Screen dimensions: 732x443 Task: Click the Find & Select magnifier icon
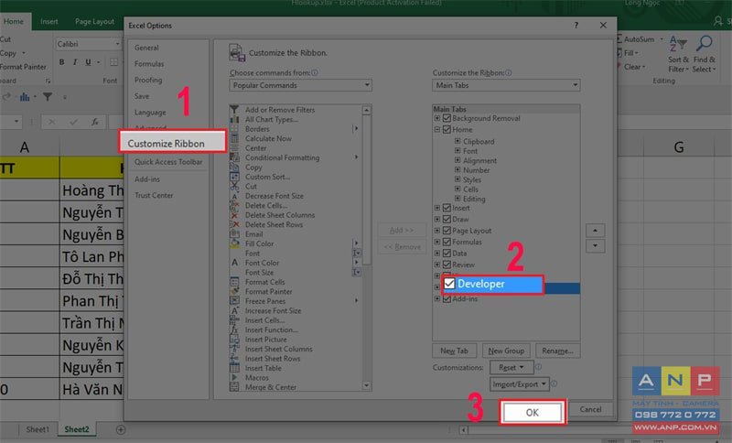point(704,44)
